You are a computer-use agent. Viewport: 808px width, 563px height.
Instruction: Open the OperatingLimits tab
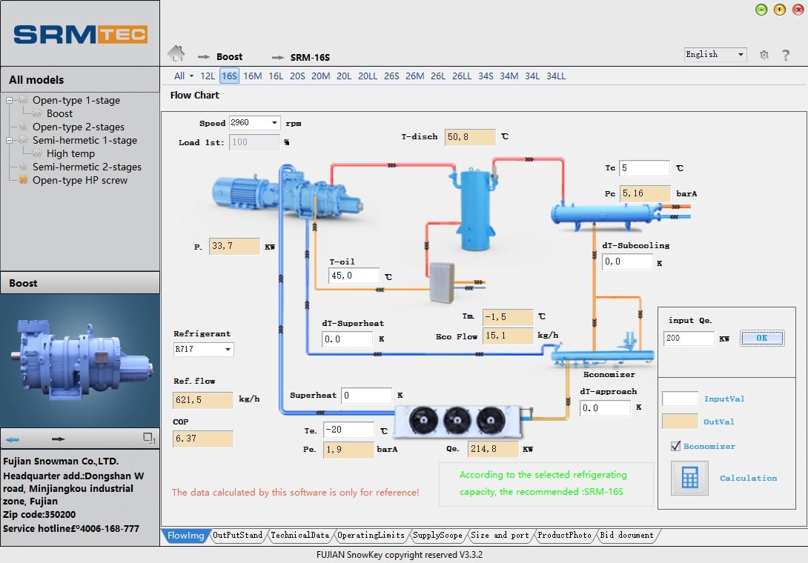tap(371, 535)
